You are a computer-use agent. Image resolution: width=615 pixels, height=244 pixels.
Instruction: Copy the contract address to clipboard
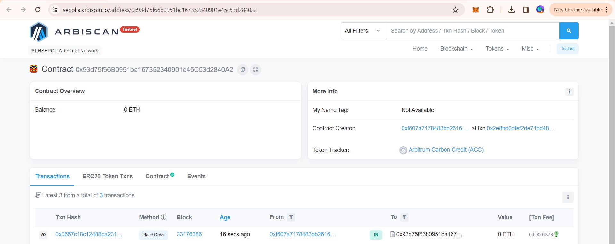243,70
